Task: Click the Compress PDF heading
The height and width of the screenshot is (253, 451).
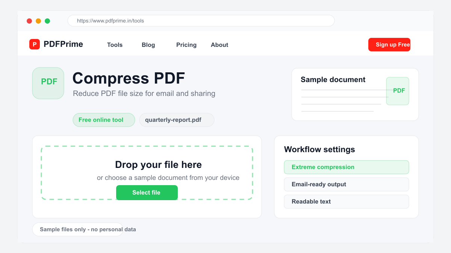Action: tap(129, 78)
